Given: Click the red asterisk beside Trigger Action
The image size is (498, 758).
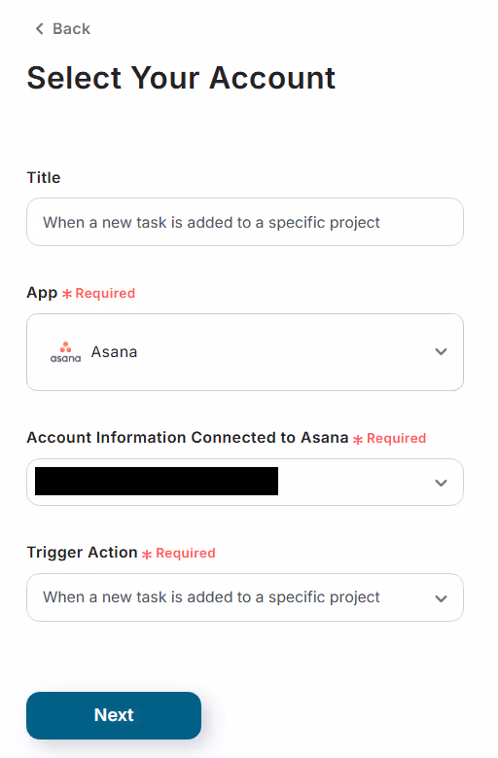Looking at the screenshot, I should click(x=147, y=554).
